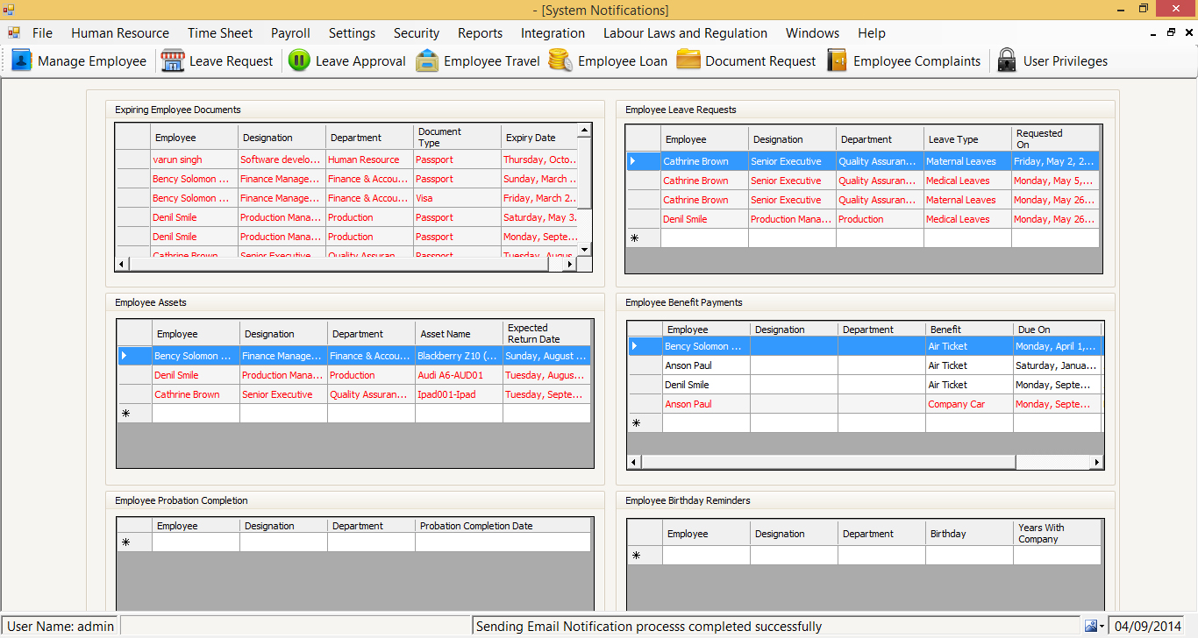1198x638 pixels.
Task: Select Denil Smile row selector in Employee Assets
Action: [134, 375]
